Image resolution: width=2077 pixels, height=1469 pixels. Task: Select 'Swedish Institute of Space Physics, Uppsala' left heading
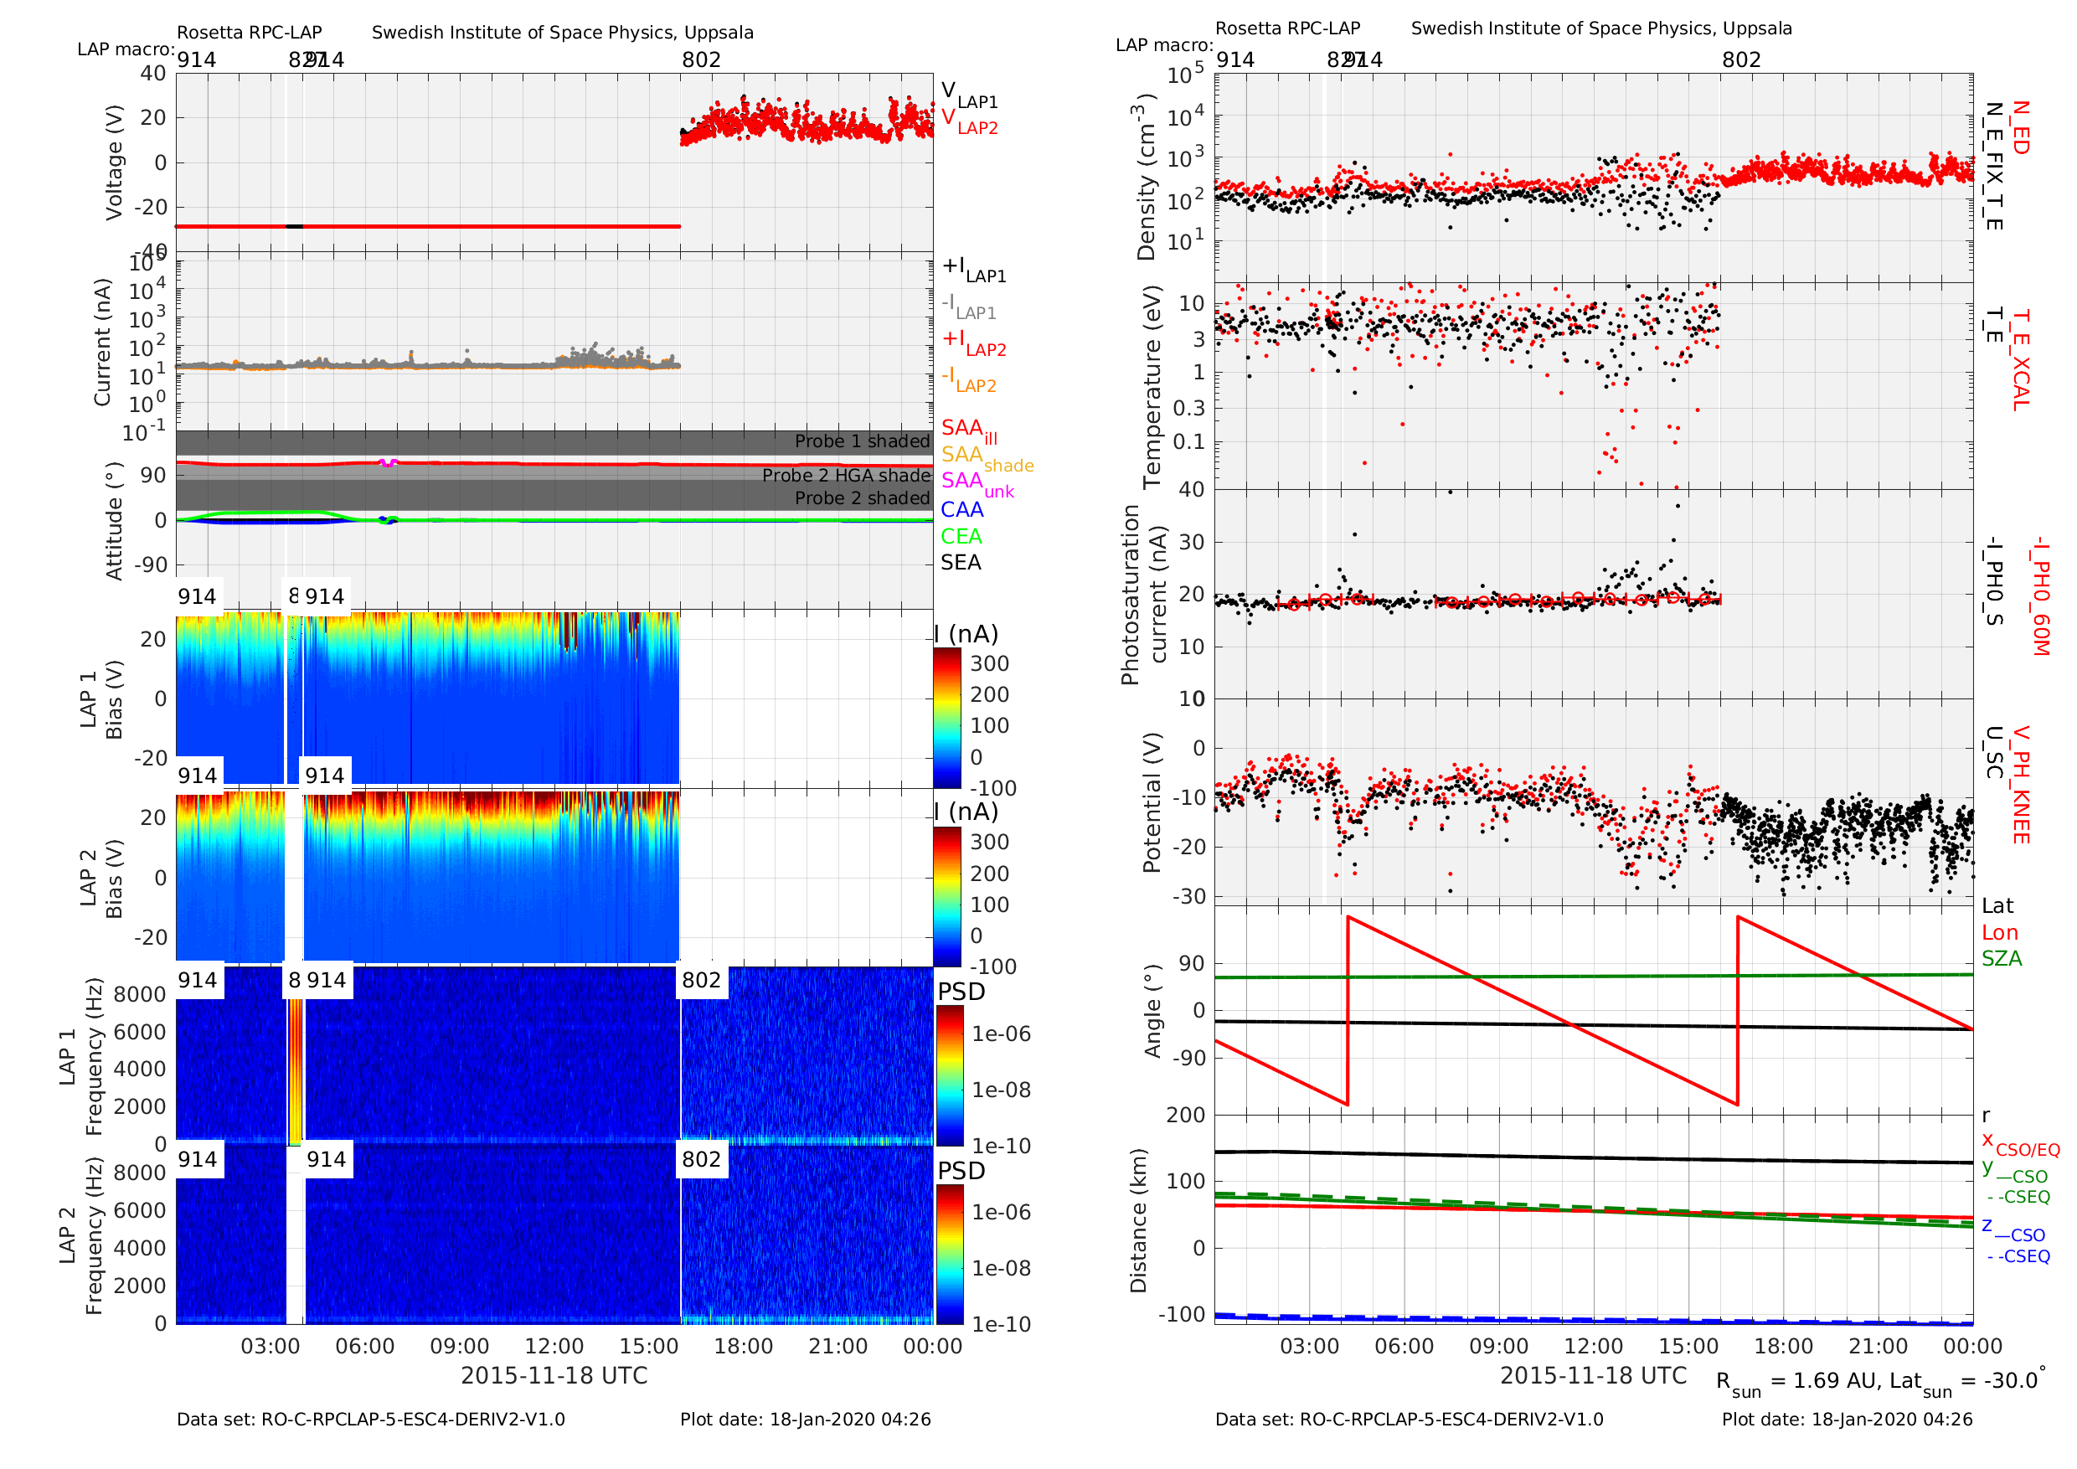click(563, 33)
